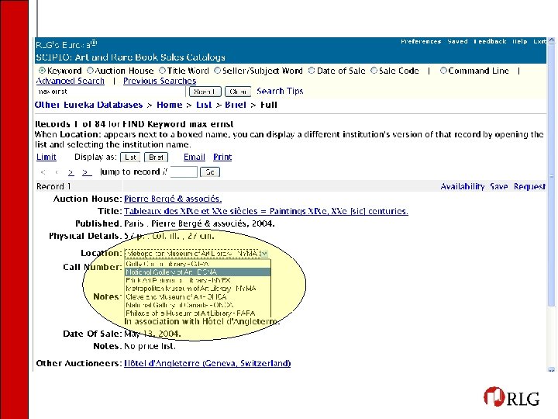Select National Gallery of Art DCNA option
This screenshot has height=419, width=558.
198,272
